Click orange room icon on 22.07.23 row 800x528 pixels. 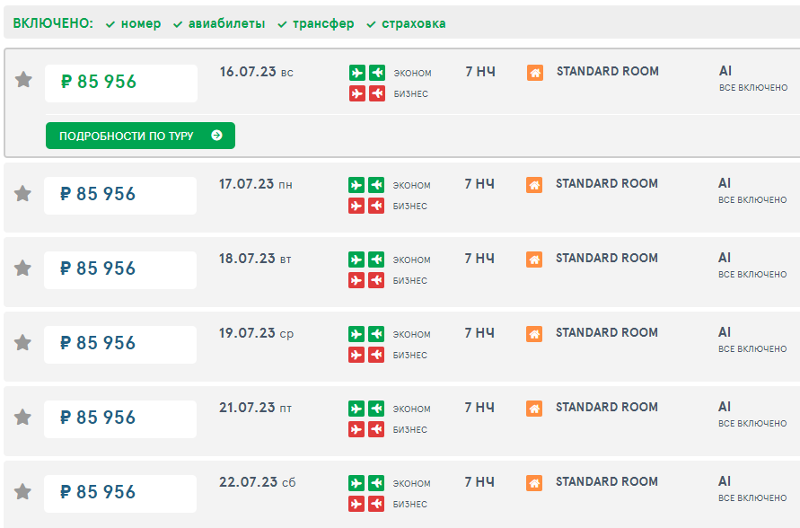[x=534, y=482]
